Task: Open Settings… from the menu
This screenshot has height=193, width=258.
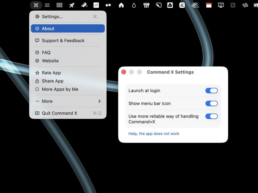Action: [68, 17]
